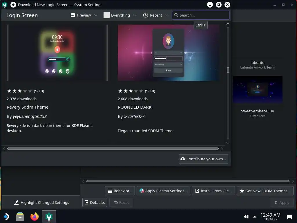The height and width of the screenshot is (223, 297).
Task: Click the star icon on Get New SDDM Themes
Action: point(242,191)
